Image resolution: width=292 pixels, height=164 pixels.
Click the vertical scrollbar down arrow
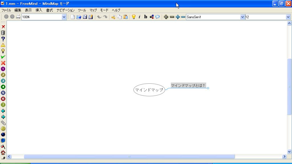289,151
